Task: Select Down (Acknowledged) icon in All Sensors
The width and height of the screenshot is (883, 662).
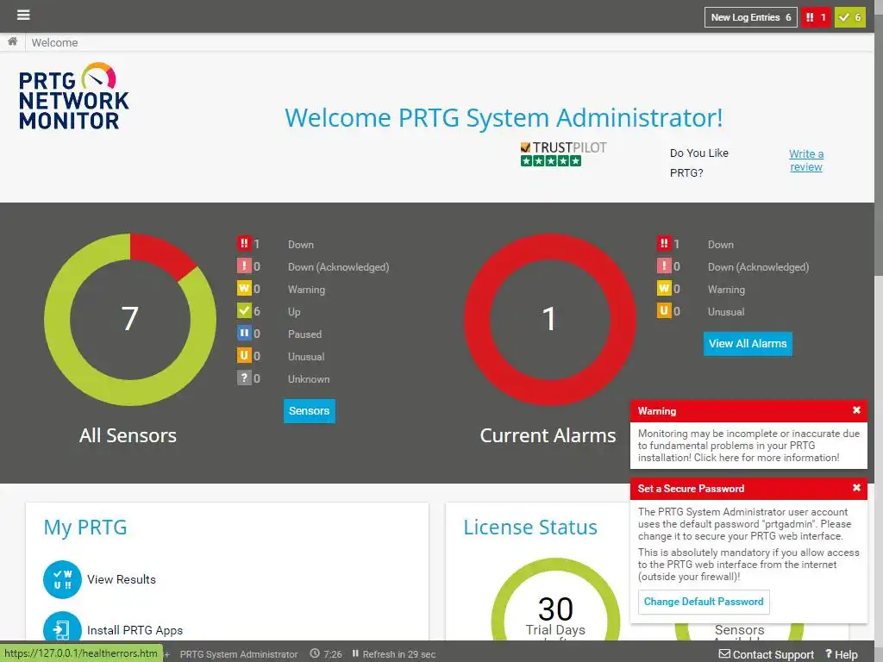Action: coord(244,266)
